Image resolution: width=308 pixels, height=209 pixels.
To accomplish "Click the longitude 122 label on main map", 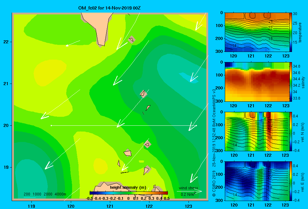I will 149,206.
